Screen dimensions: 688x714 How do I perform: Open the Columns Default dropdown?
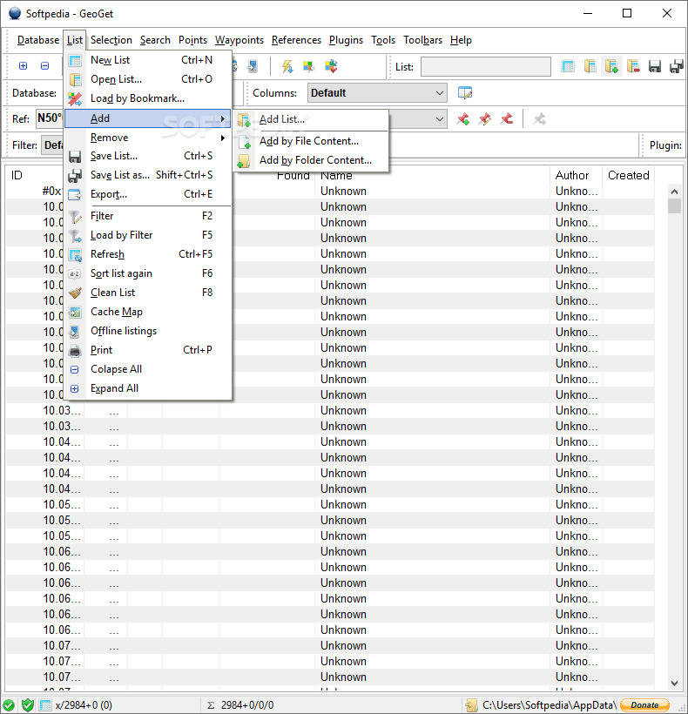(377, 93)
